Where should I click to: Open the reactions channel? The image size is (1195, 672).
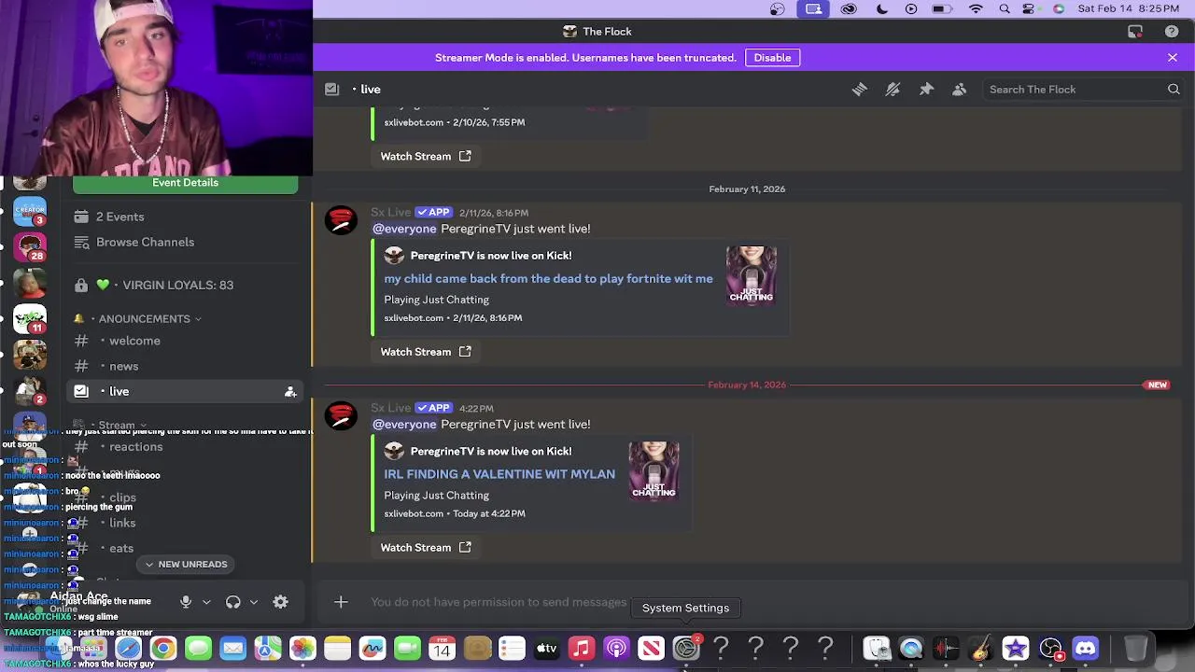coord(135,447)
